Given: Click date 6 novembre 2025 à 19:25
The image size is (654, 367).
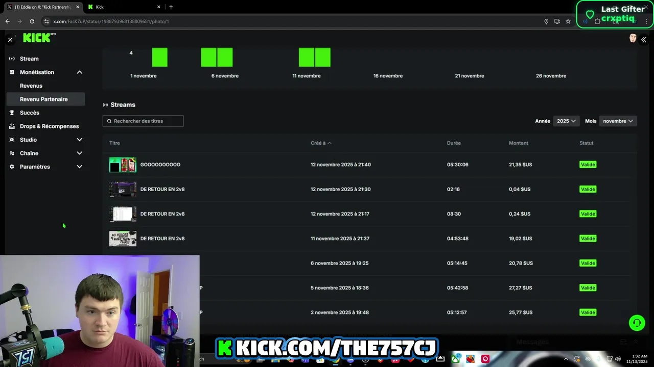Looking at the screenshot, I should [x=339, y=263].
